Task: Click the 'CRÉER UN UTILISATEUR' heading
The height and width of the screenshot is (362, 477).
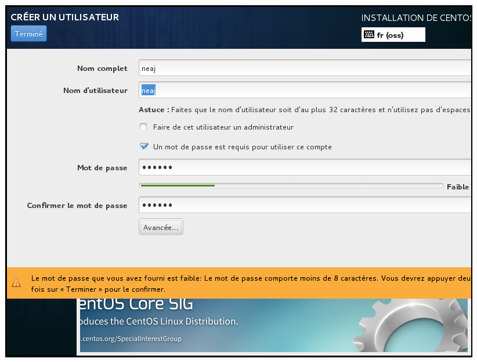Action: [x=65, y=17]
